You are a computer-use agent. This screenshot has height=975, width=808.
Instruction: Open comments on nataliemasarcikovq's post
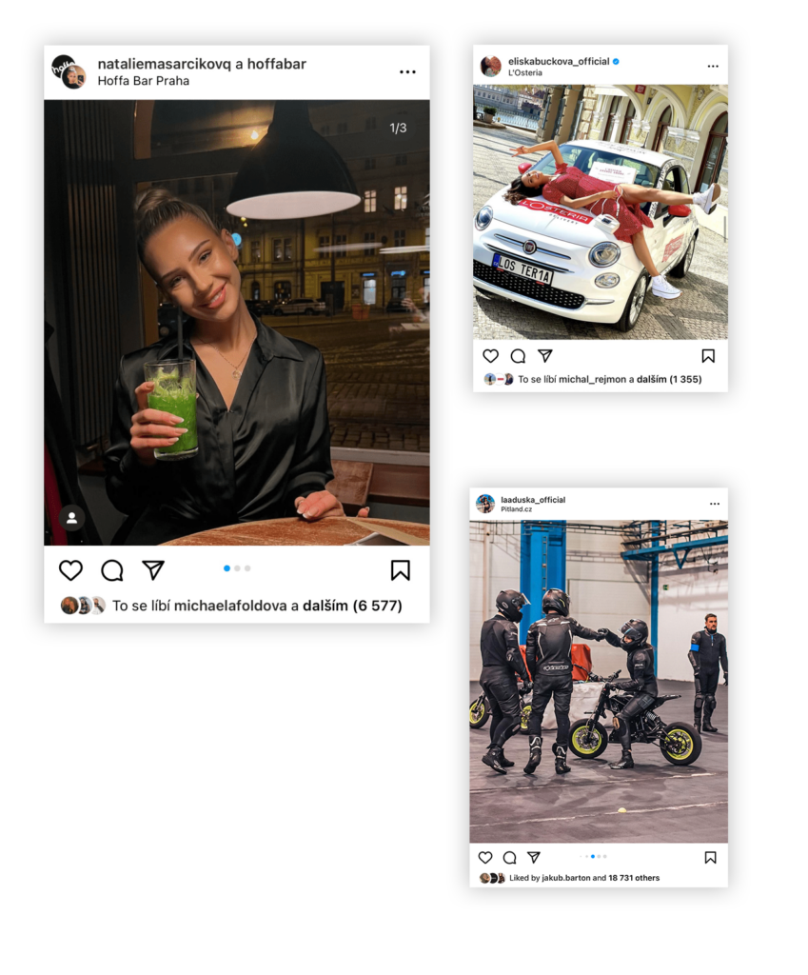click(112, 570)
